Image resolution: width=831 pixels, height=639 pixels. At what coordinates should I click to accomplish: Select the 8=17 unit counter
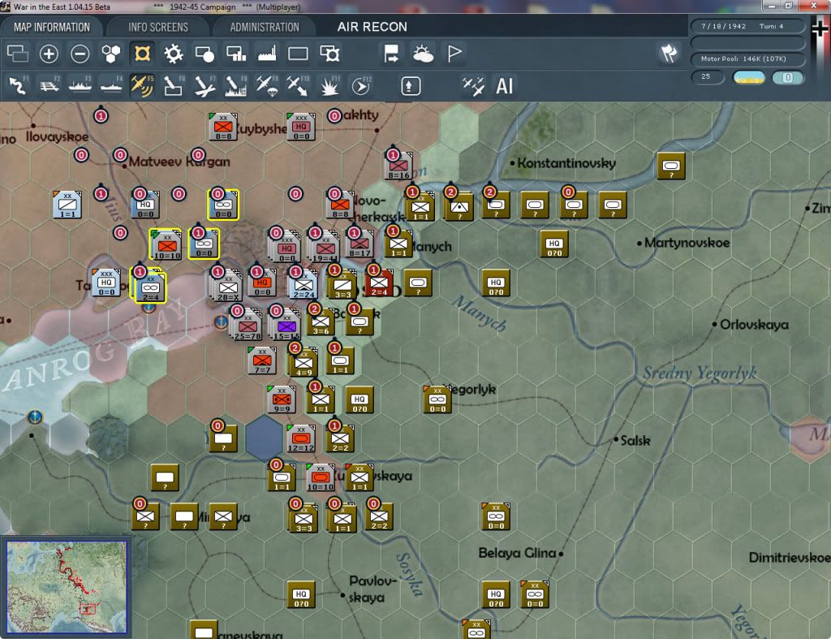[x=360, y=245]
